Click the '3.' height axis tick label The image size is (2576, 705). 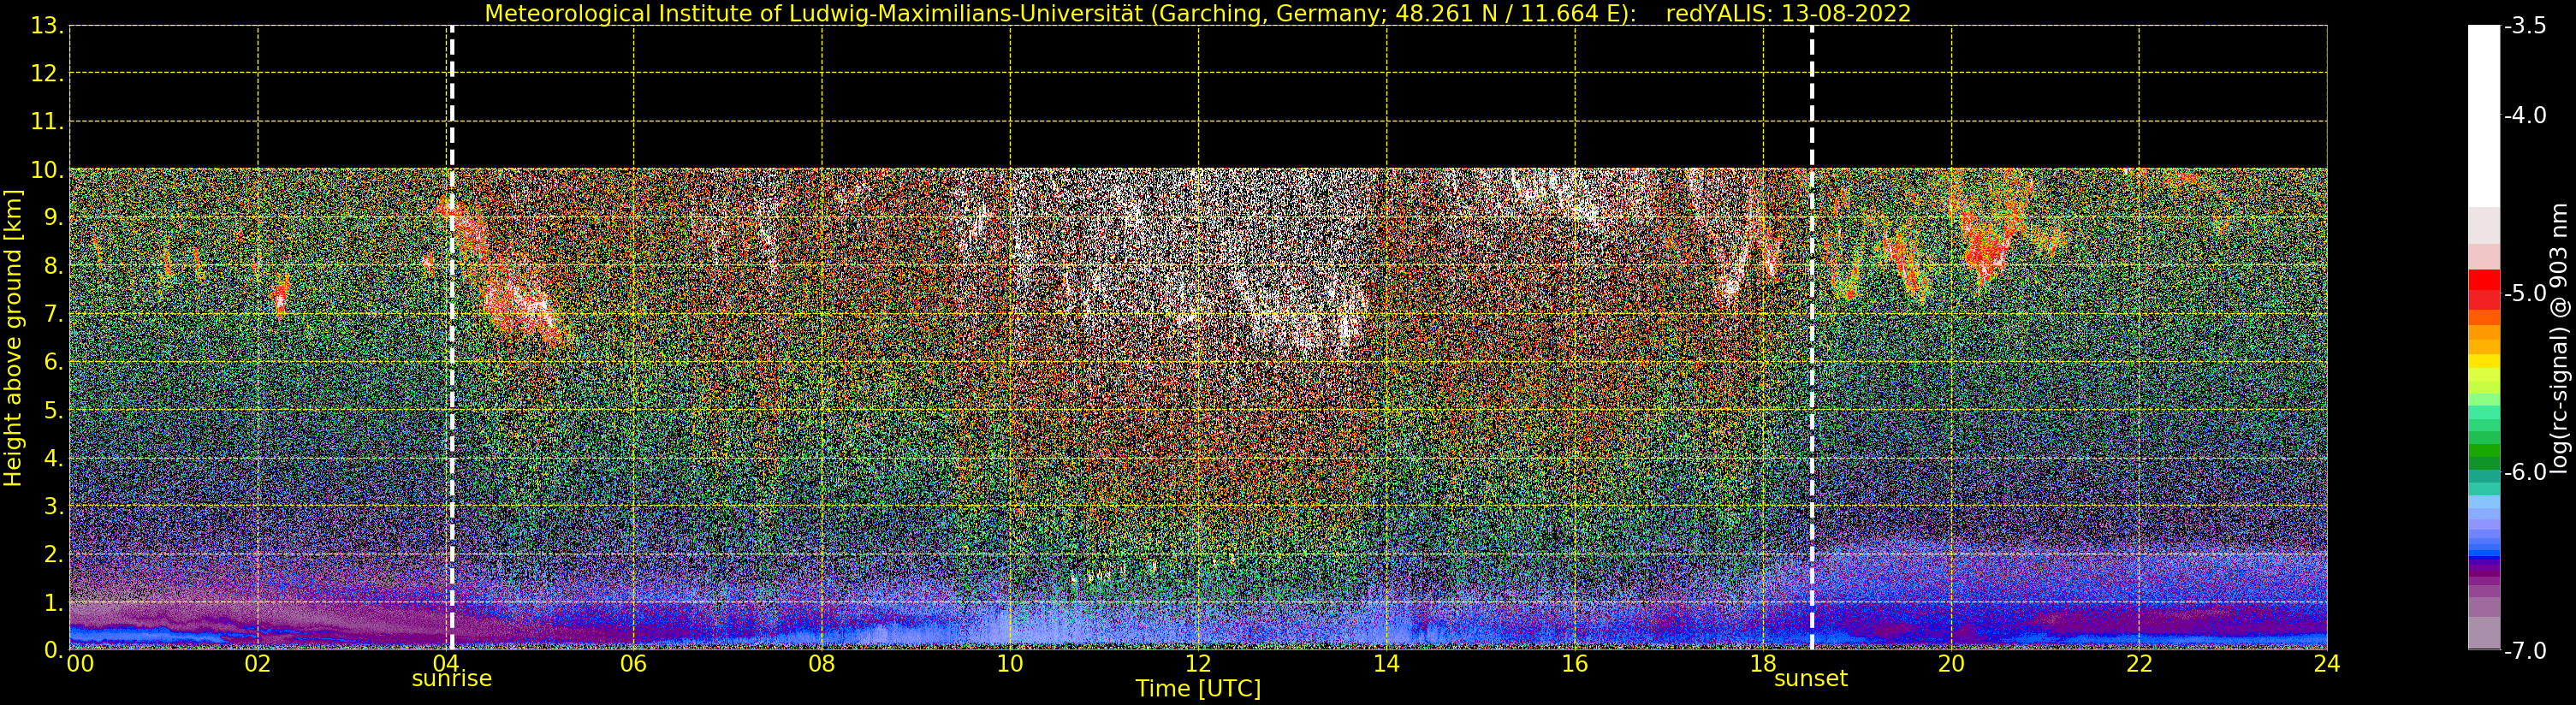tap(54, 506)
